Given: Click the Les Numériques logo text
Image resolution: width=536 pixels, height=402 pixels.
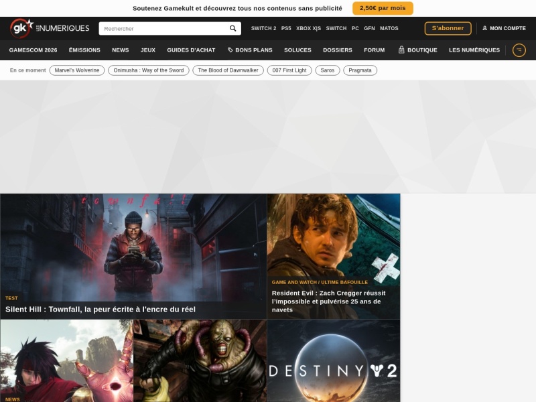Looking at the screenshot, I should coord(62,28).
